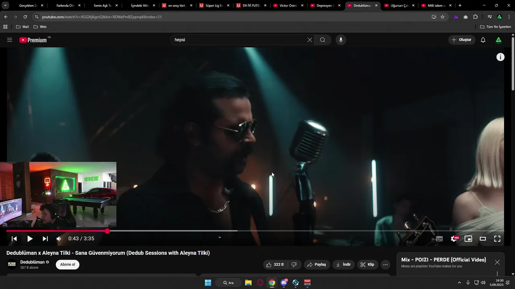Play the paused video
The height and width of the screenshot is (289, 515).
[30, 238]
